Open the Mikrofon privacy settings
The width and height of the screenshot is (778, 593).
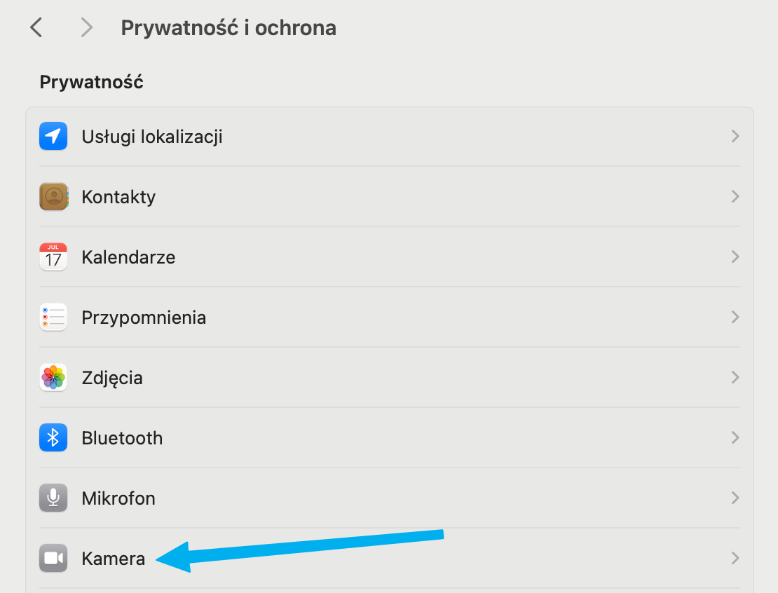tap(118, 498)
